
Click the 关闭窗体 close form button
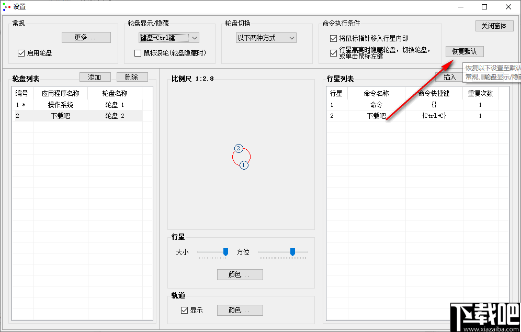[494, 25]
